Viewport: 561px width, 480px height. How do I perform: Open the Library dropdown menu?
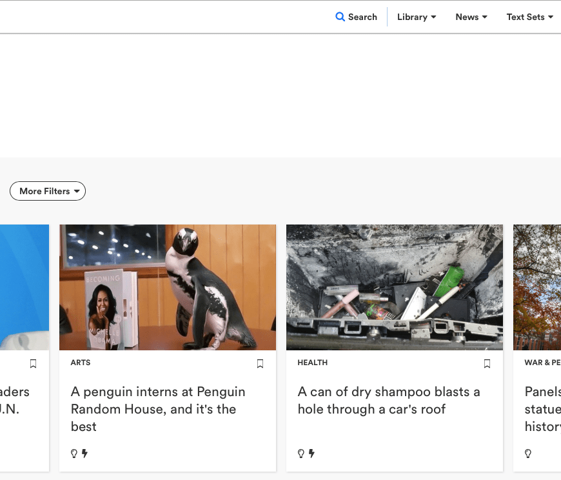(417, 17)
